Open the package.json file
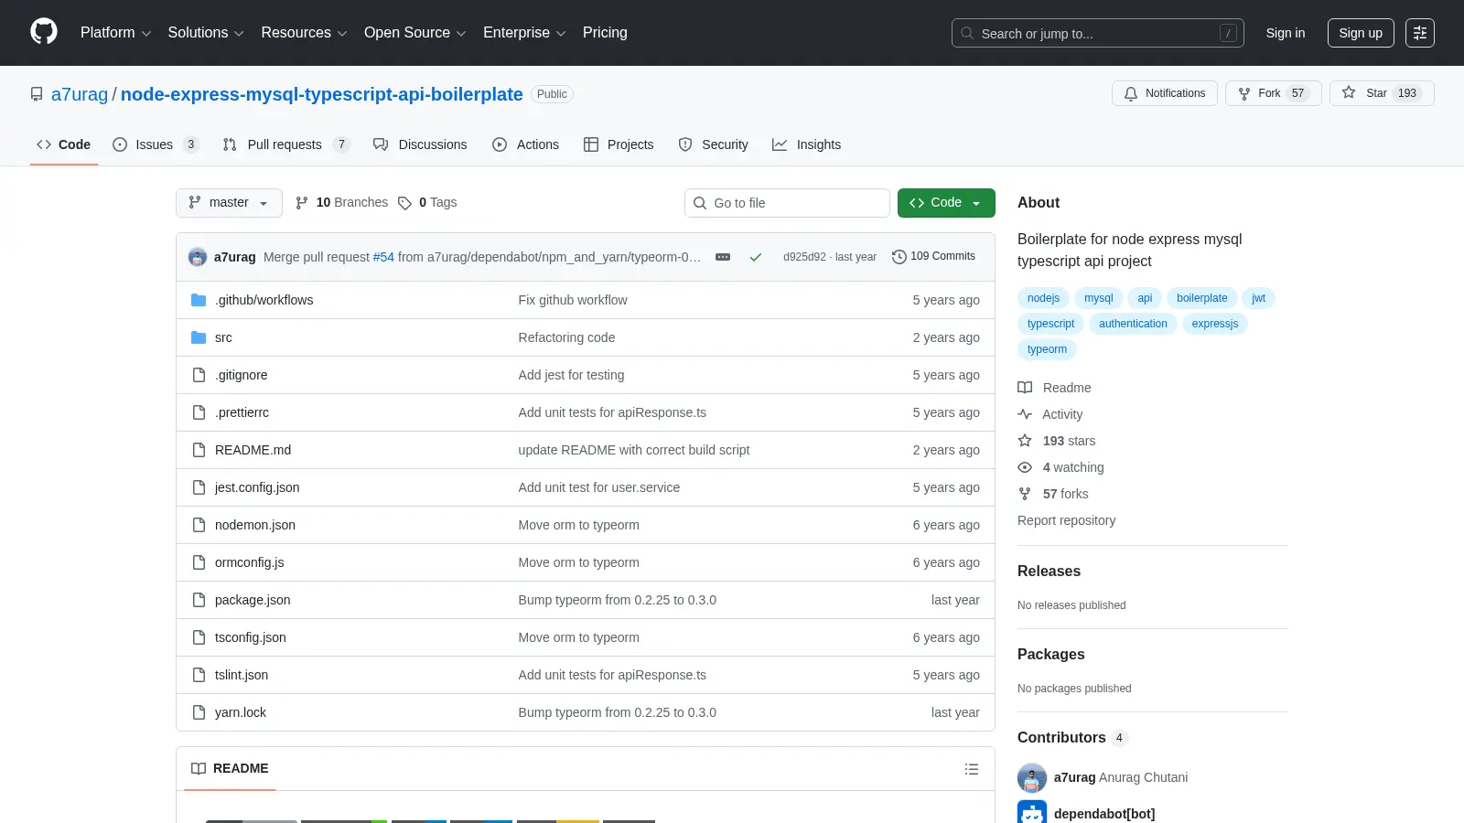Image resolution: width=1464 pixels, height=823 pixels. tap(253, 600)
